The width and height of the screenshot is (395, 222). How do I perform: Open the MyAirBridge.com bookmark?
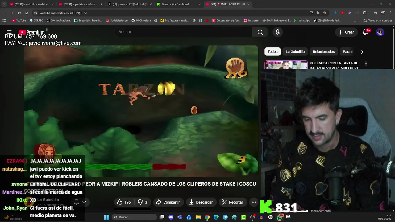(277, 21)
